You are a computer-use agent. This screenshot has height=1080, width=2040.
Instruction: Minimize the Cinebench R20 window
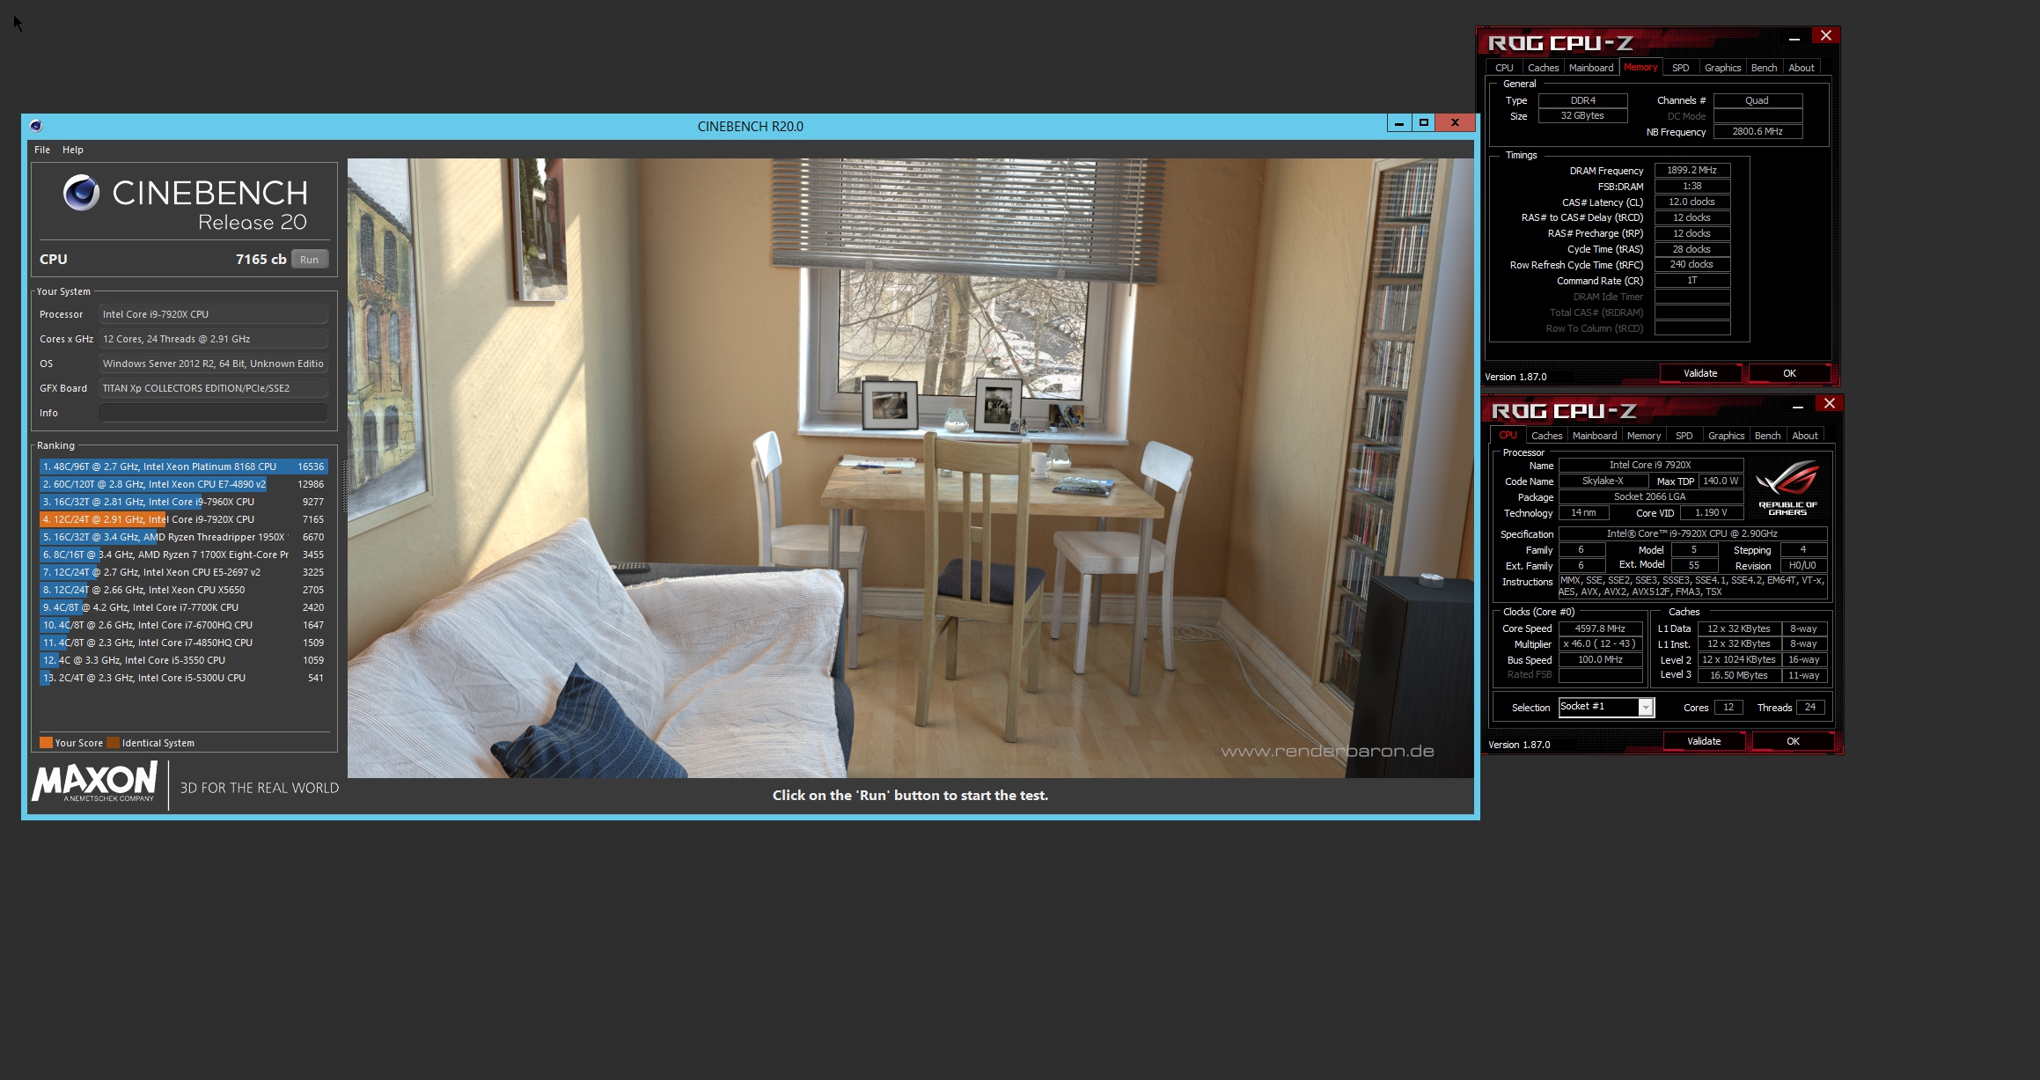pyautogui.click(x=1399, y=123)
